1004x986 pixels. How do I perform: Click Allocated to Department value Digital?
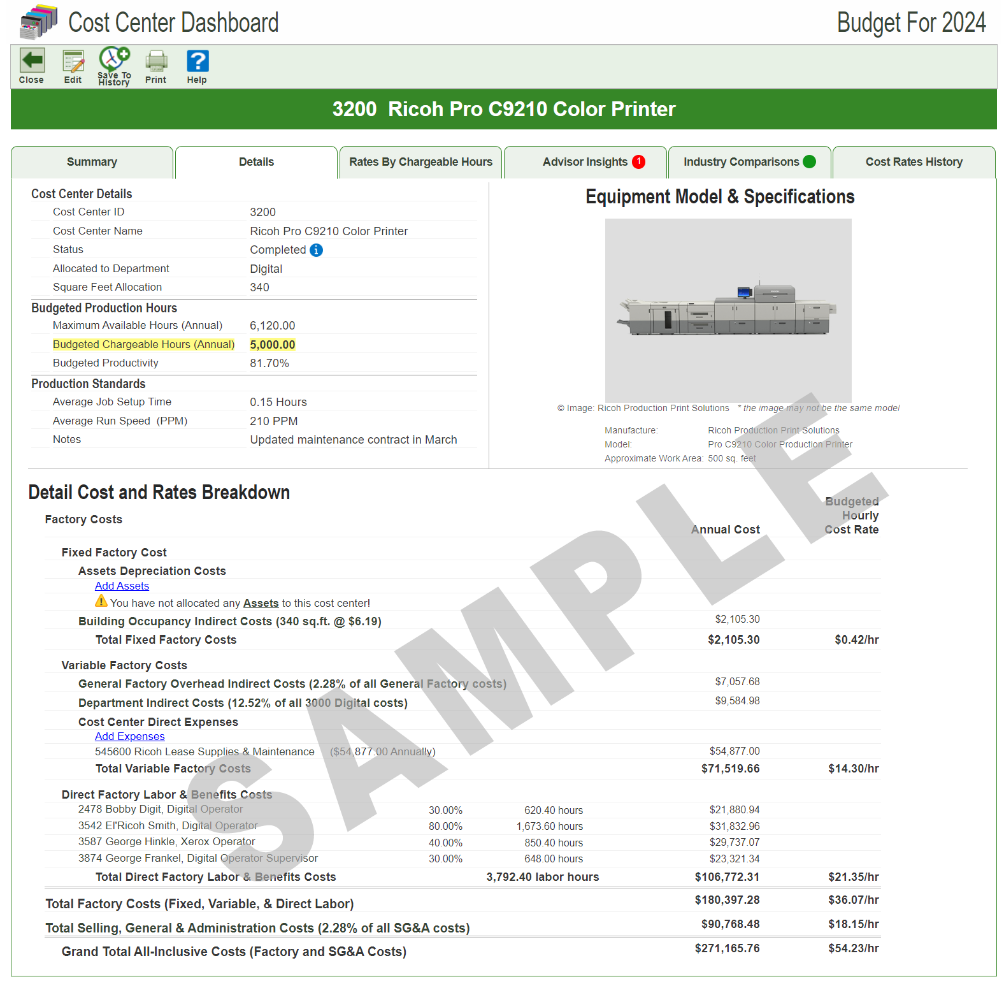point(266,269)
